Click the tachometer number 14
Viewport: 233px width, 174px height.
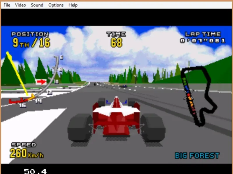(x=39, y=101)
